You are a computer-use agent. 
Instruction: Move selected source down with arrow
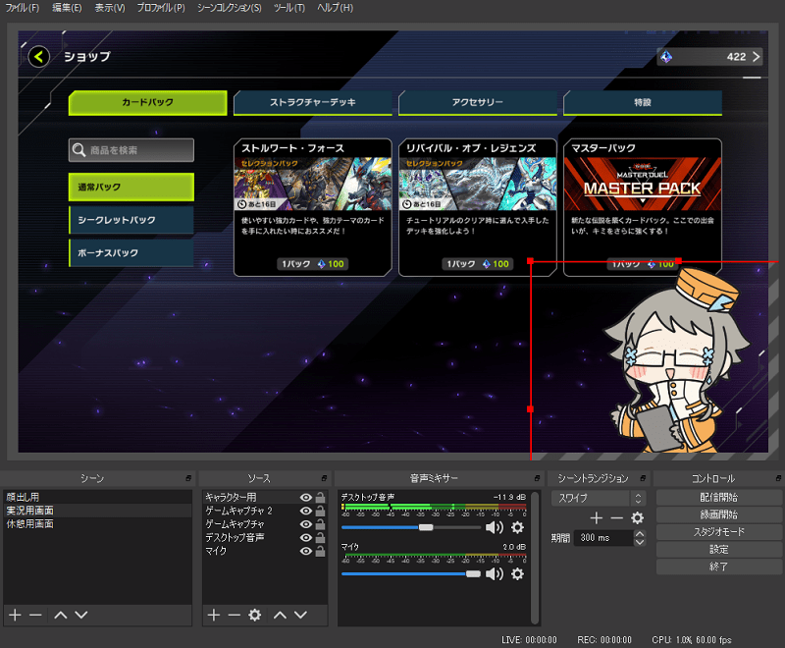(300, 615)
